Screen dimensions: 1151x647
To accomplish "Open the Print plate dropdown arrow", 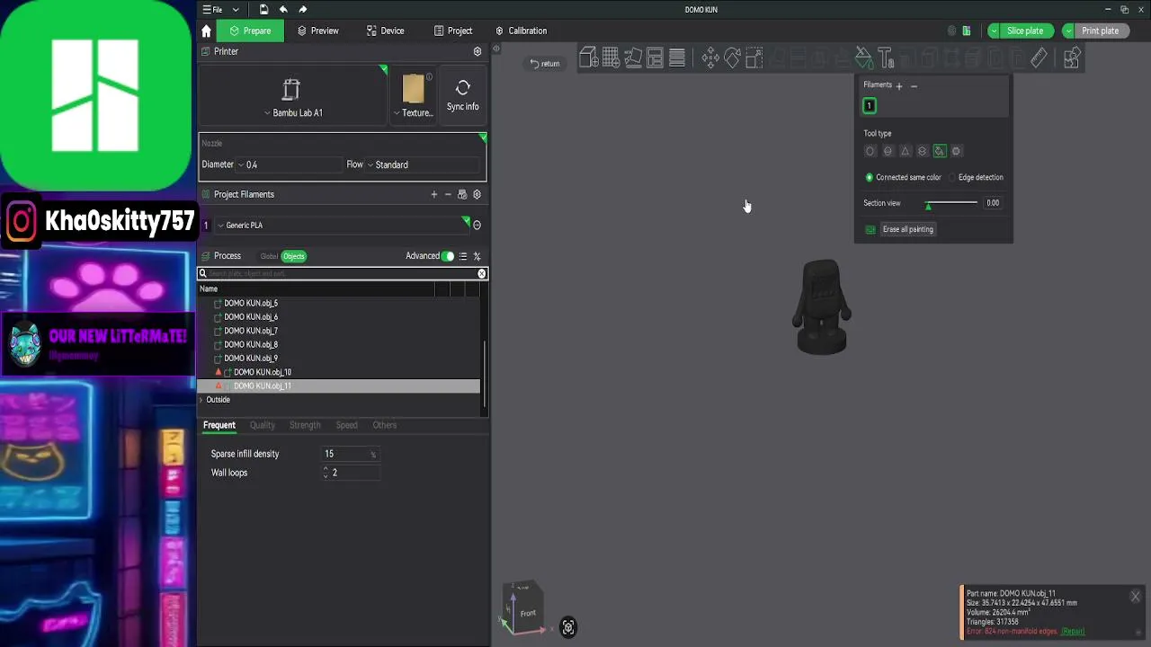I will tap(1068, 31).
